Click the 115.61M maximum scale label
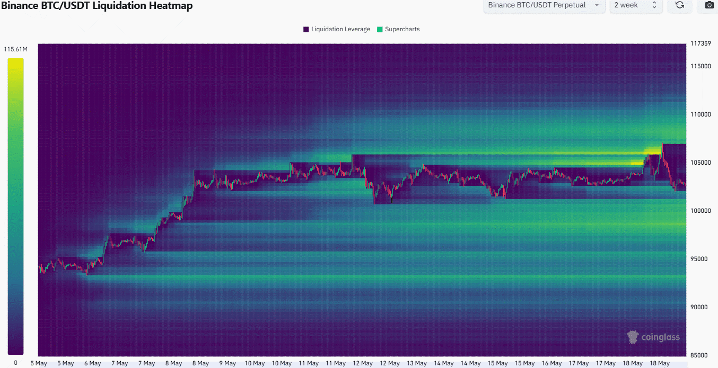This screenshot has width=718, height=368. 15,49
